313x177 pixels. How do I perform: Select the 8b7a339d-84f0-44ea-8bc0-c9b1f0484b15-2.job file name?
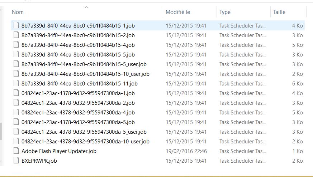(x=78, y=35)
